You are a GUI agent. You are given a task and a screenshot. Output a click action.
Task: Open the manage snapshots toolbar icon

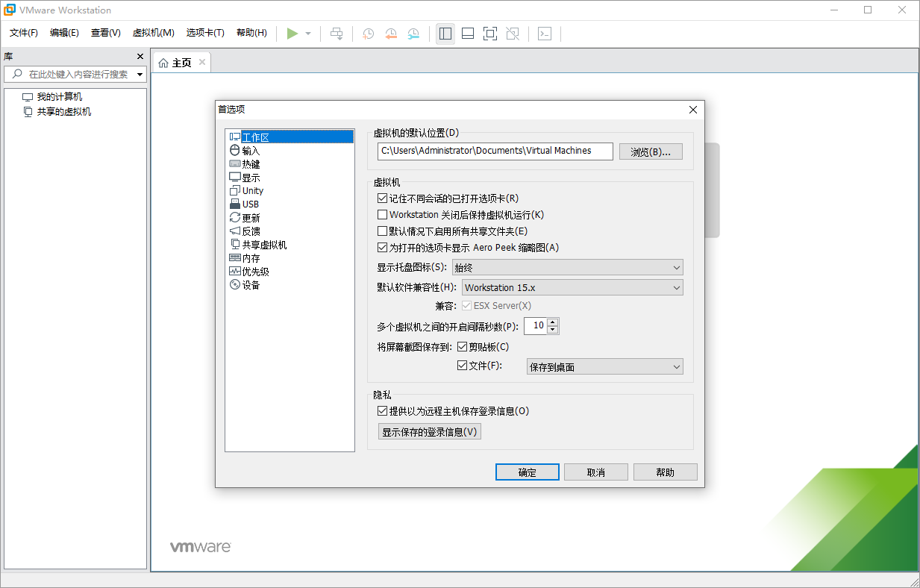[x=413, y=33]
